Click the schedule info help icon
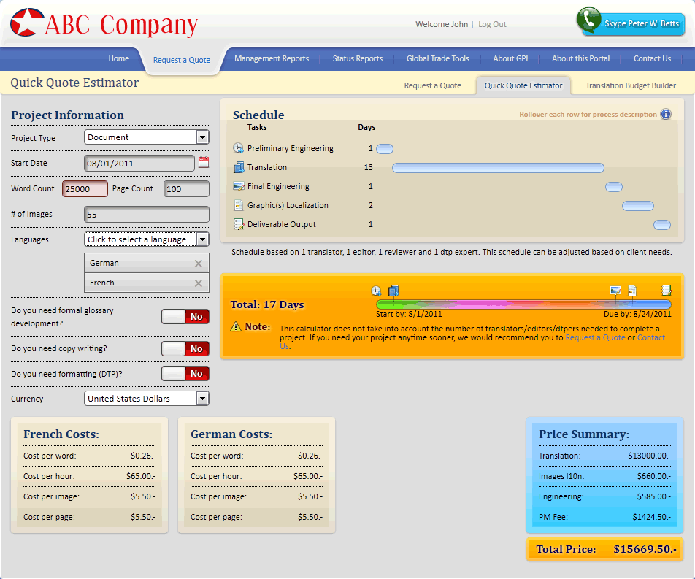This screenshot has height=579, width=695. click(665, 115)
